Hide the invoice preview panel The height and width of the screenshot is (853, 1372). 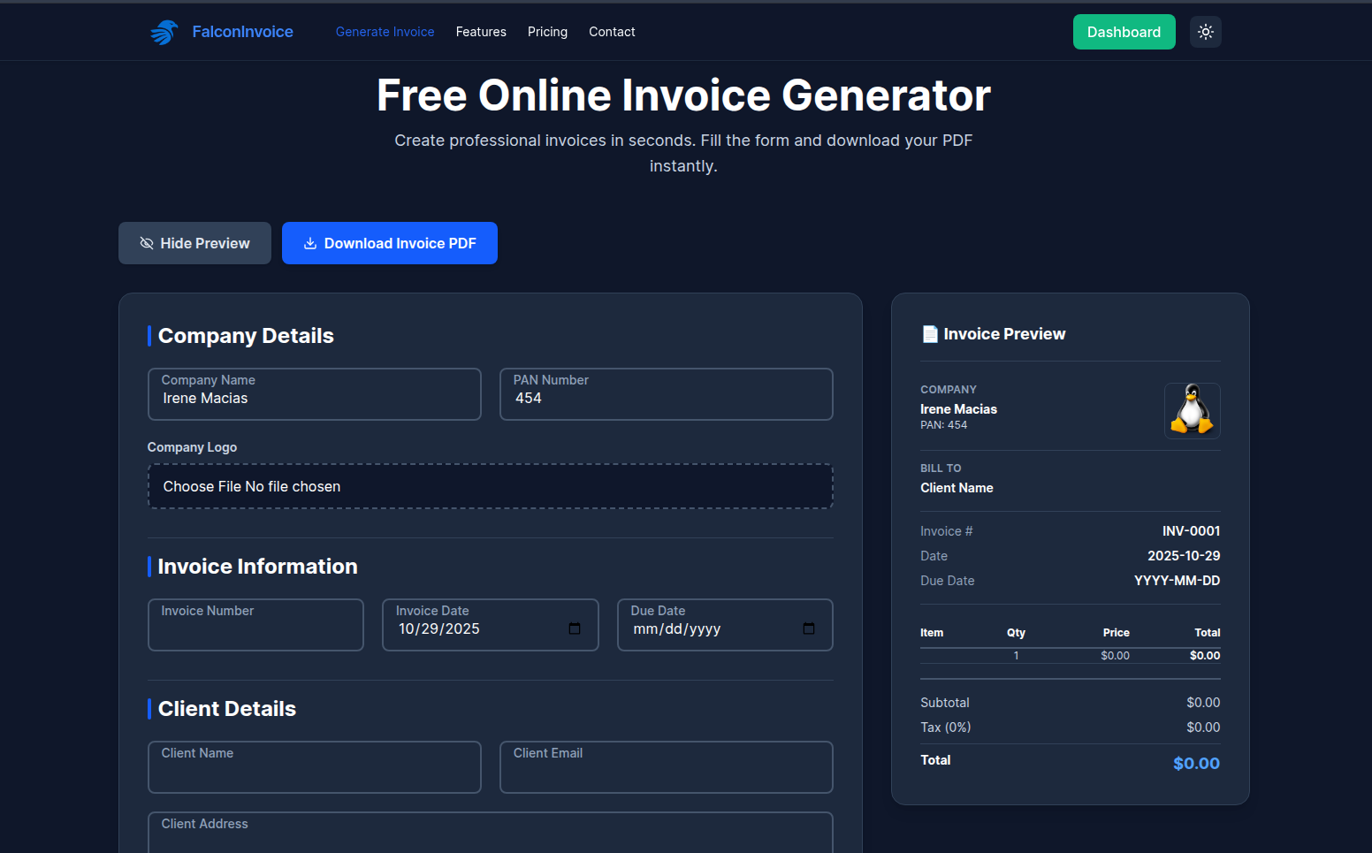[194, 243]
